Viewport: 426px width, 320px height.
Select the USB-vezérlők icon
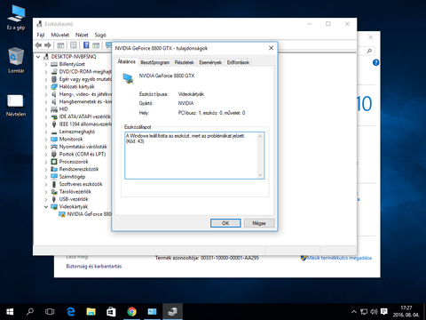54,199
